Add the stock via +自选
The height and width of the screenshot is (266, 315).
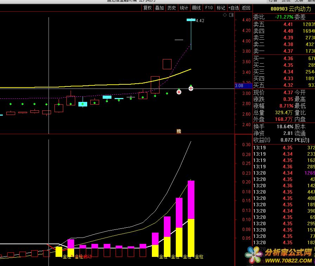[233, 8]
